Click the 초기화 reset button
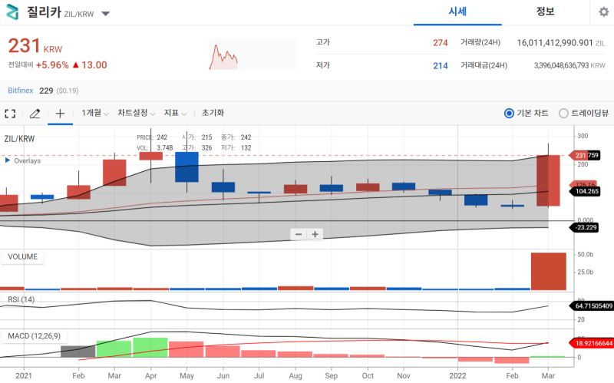Viewport: 614px width, 383px height. pyautogui.click(x=213, y=113)
